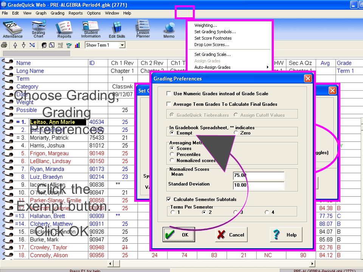Viewport: 363px width, 272px height.
Task: Open the Lesson Planner icon
Action: pos(143,29)
